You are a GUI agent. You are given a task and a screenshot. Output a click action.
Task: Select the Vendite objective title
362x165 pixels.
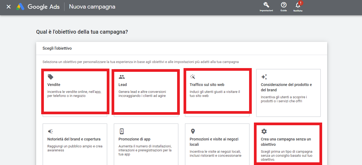[54, 85]
